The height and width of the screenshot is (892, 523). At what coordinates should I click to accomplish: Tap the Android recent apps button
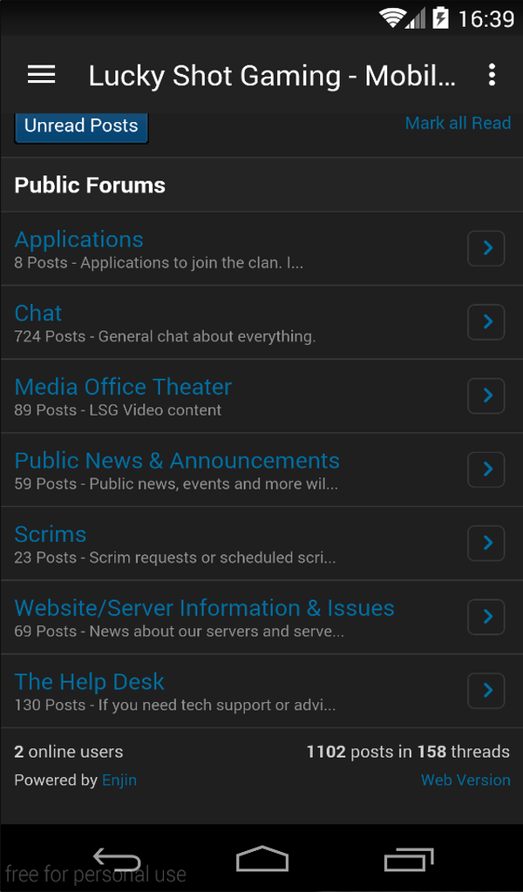[x=408, y=860]
